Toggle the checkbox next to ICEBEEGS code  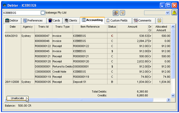click(x=43, y=13)
